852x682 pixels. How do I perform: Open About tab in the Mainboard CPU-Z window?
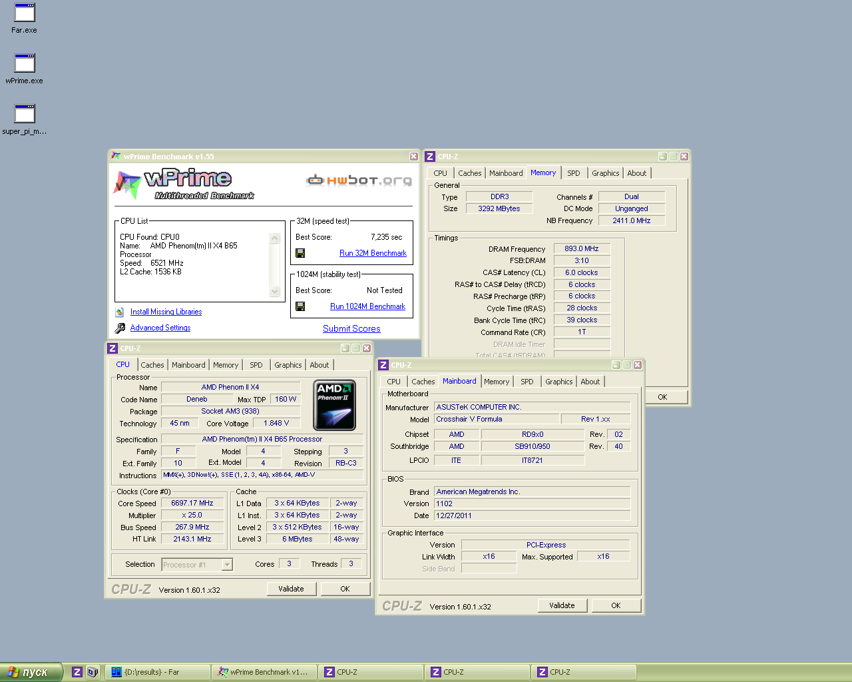coord(590,382)
